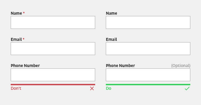
Task: Click the Email label in the right form
Action: (x=111, y=39)
